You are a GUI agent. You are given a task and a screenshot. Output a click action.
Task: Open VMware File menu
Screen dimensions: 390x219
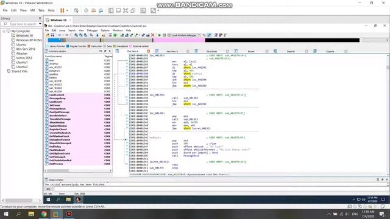(5, 10)
